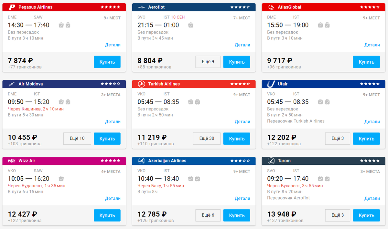Viewport: 388px width, 229px height.
Task: Click the Utair logo icon
Action: [x=271, y=84]
